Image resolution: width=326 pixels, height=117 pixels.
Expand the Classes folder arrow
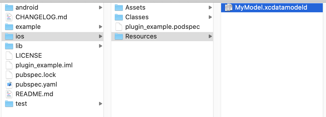(x=210, y=17)
